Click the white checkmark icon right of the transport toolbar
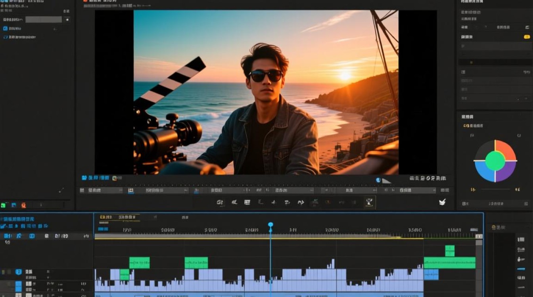 442,202
